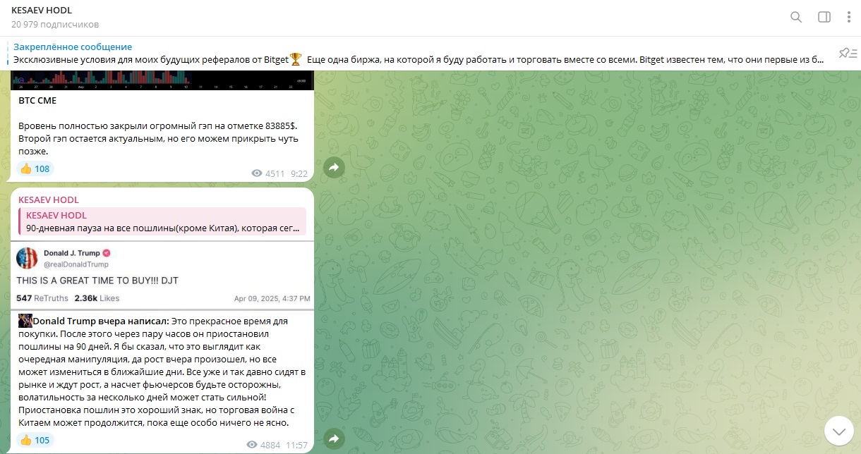Show the pinned messages list icon
861x454 pixels.
point(848,53)
